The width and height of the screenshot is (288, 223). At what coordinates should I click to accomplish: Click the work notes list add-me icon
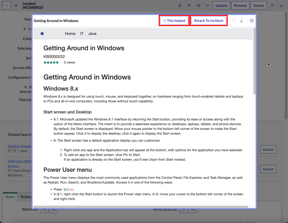pyautogui.click(x=193, y=210)
